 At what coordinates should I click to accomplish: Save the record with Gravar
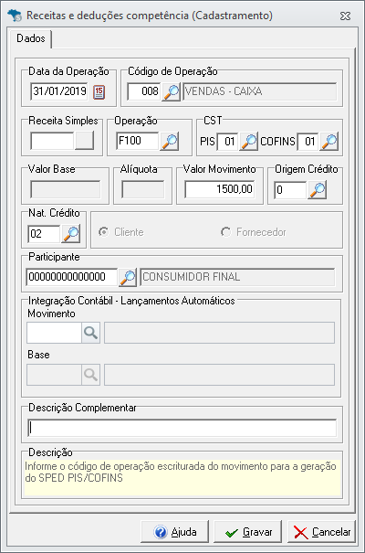click(x=248, y=531)
